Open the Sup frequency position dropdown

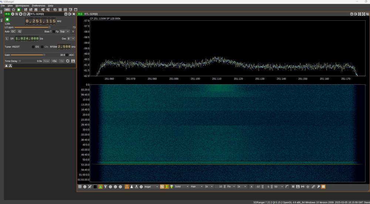(x=64, y=31)
